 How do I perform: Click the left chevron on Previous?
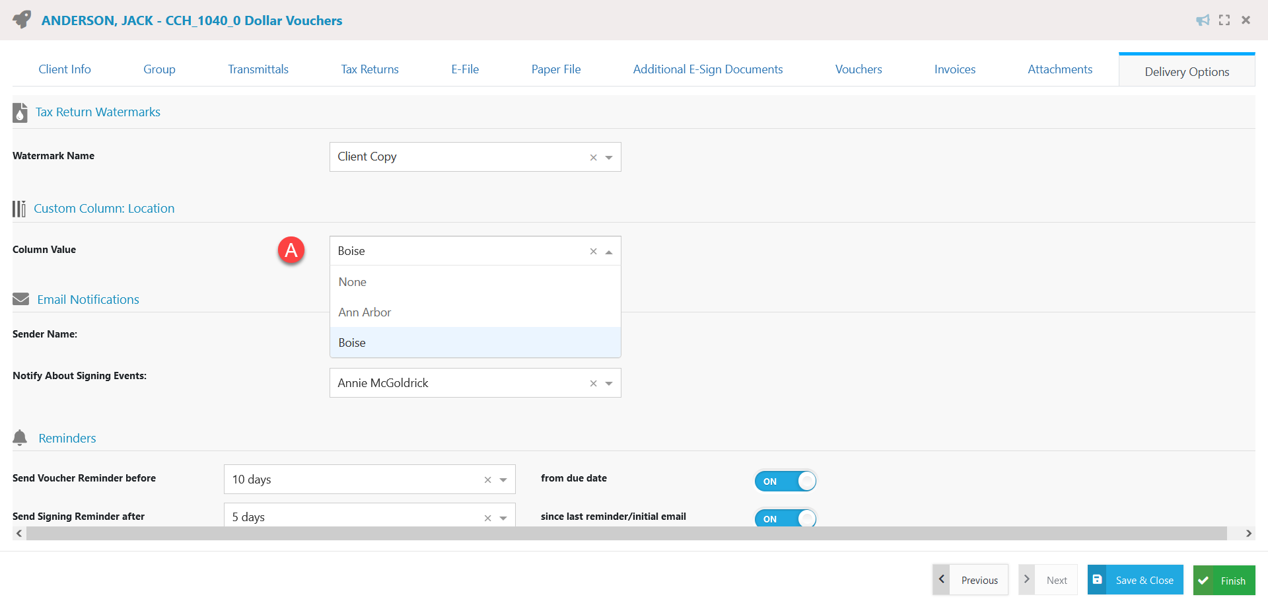tap(941, 579)
